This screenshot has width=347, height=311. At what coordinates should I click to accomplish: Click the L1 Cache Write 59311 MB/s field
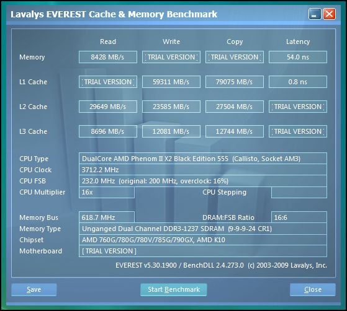(x=171, y=82)
